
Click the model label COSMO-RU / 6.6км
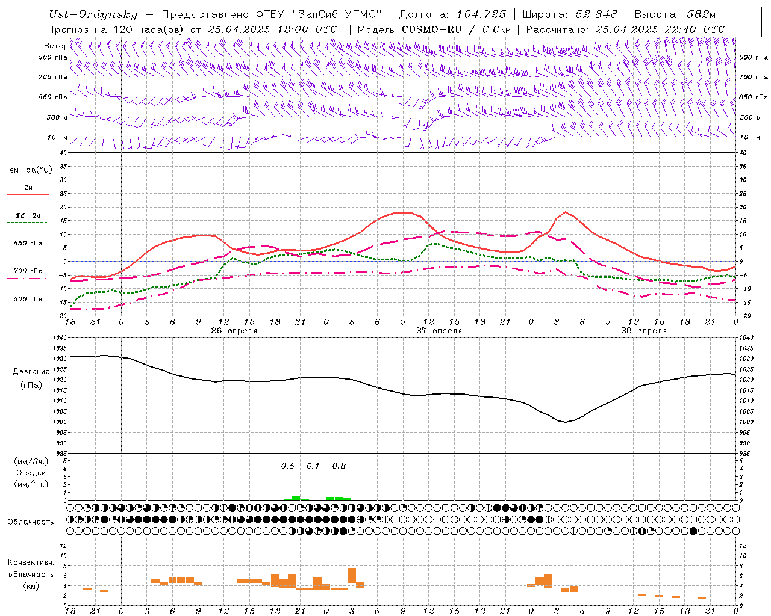[x=456, y=29]
